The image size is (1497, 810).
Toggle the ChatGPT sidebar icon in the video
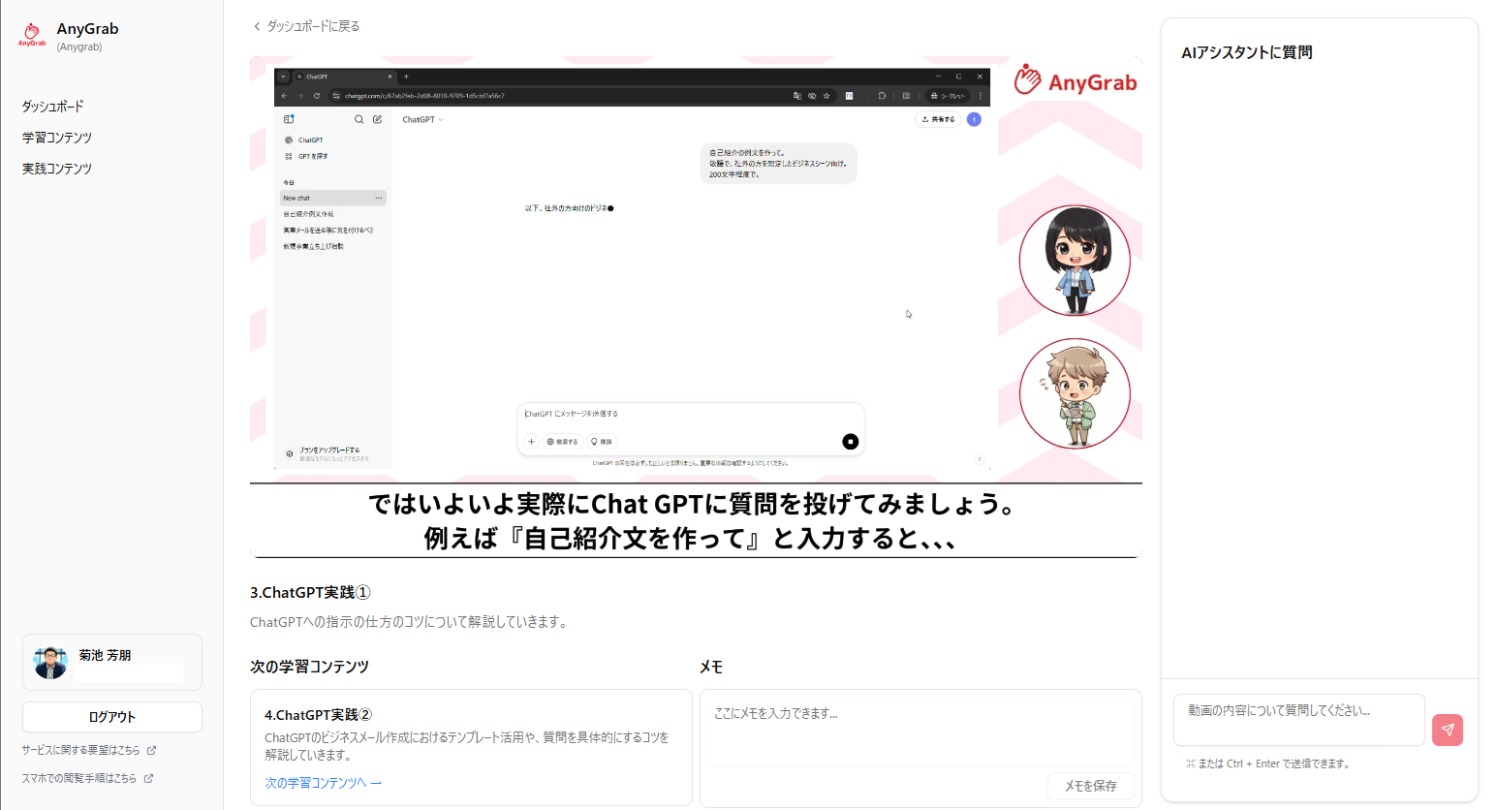tap(289, 119)
